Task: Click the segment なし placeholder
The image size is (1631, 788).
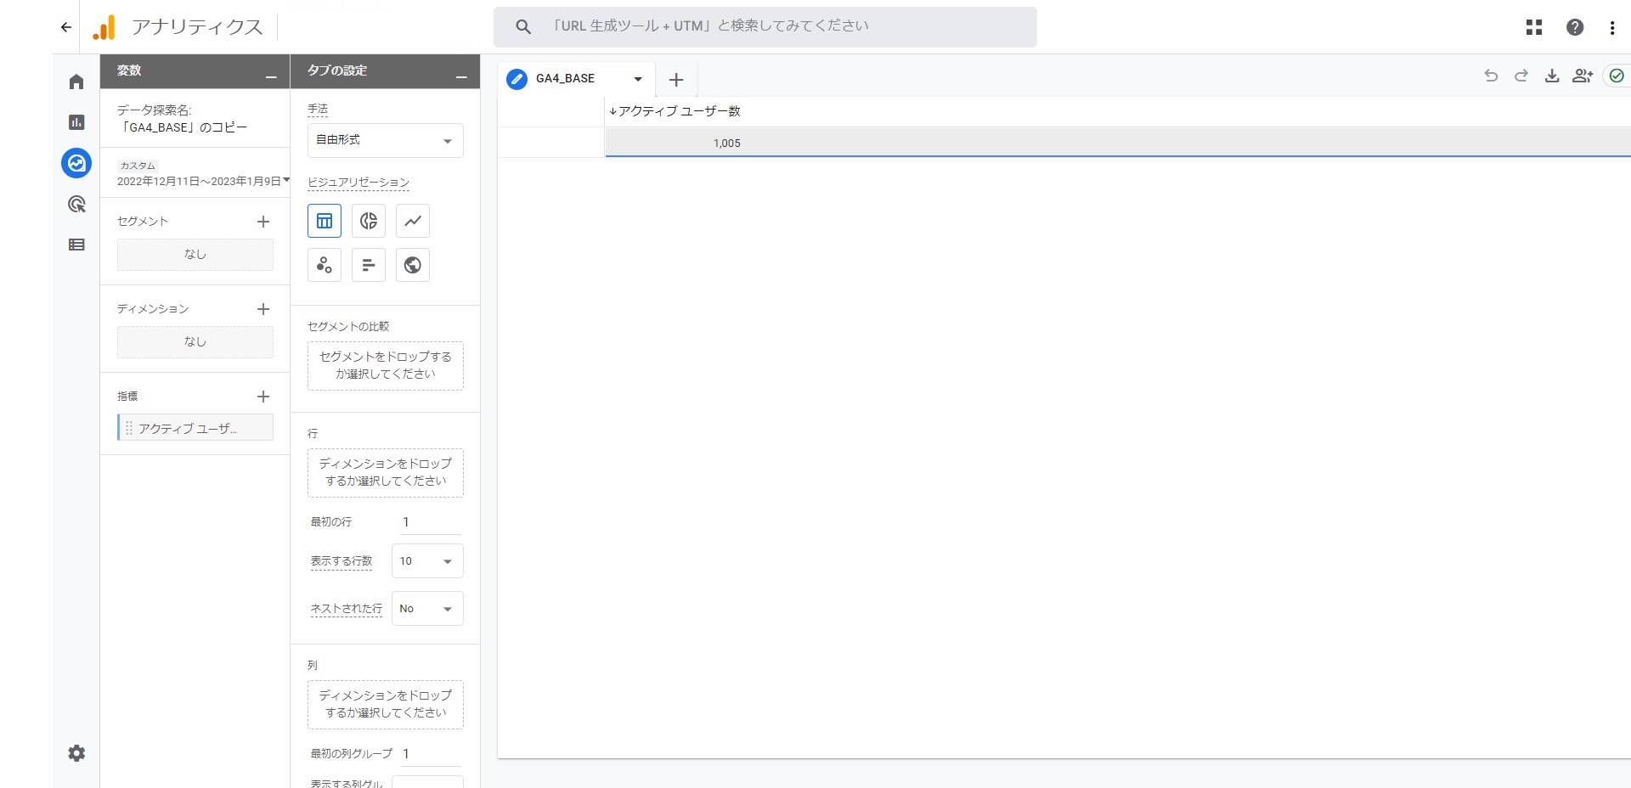Action: coord(195,255)
